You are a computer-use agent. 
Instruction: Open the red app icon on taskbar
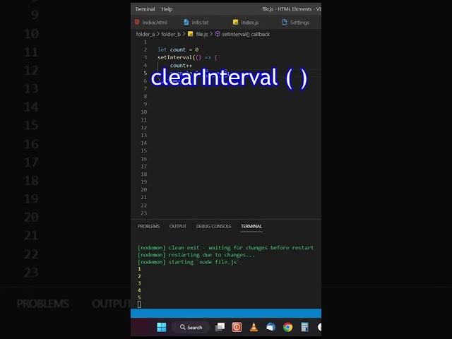237,327
